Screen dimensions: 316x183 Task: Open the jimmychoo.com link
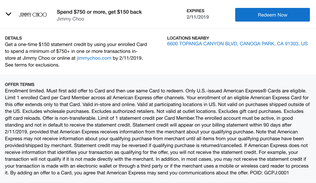[94, 58]
